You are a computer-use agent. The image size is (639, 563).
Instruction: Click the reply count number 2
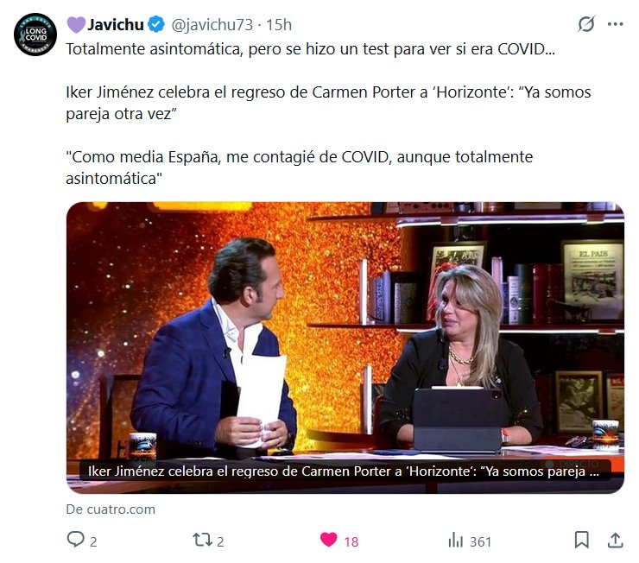[93, 541]
